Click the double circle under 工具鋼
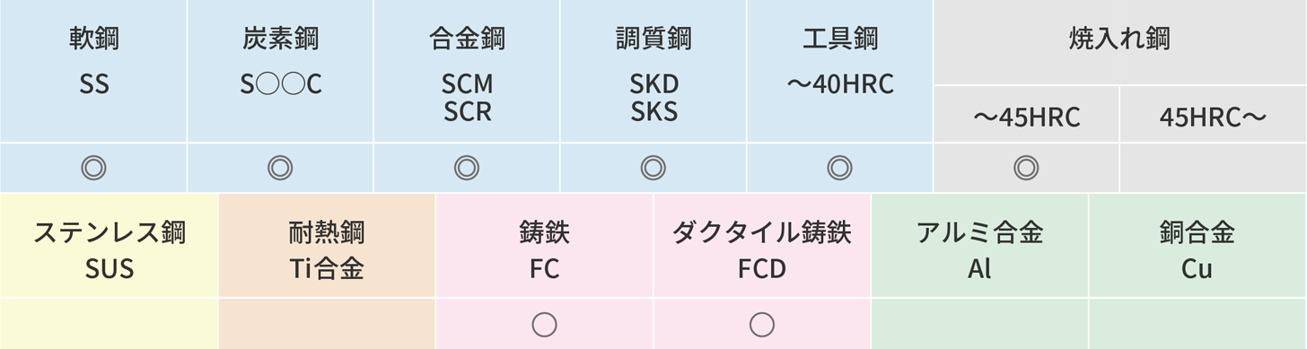1307x349 pixels. coord(840,168)
